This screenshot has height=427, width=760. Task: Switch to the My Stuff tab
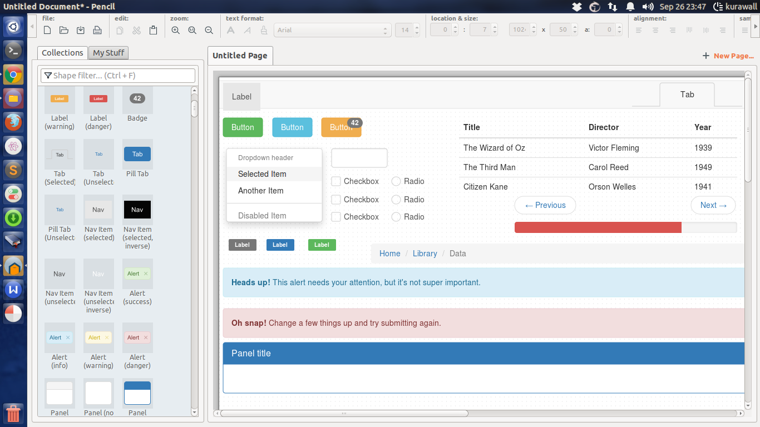click(108, 53)
